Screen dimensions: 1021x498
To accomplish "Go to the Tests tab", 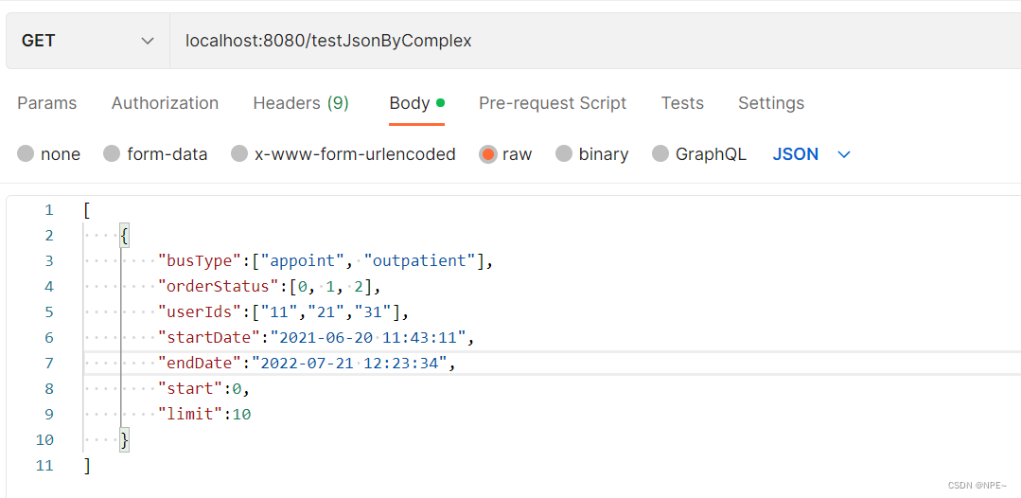I will click(682, 103).
